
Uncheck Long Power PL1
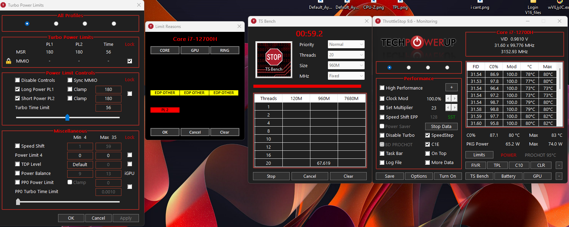(17, 89)
